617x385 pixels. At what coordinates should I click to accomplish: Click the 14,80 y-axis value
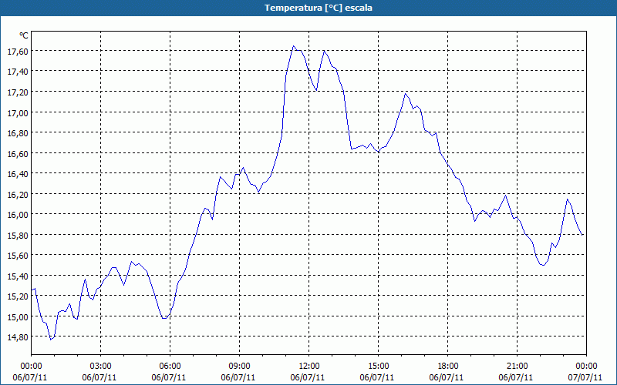[x=18, y=337]
